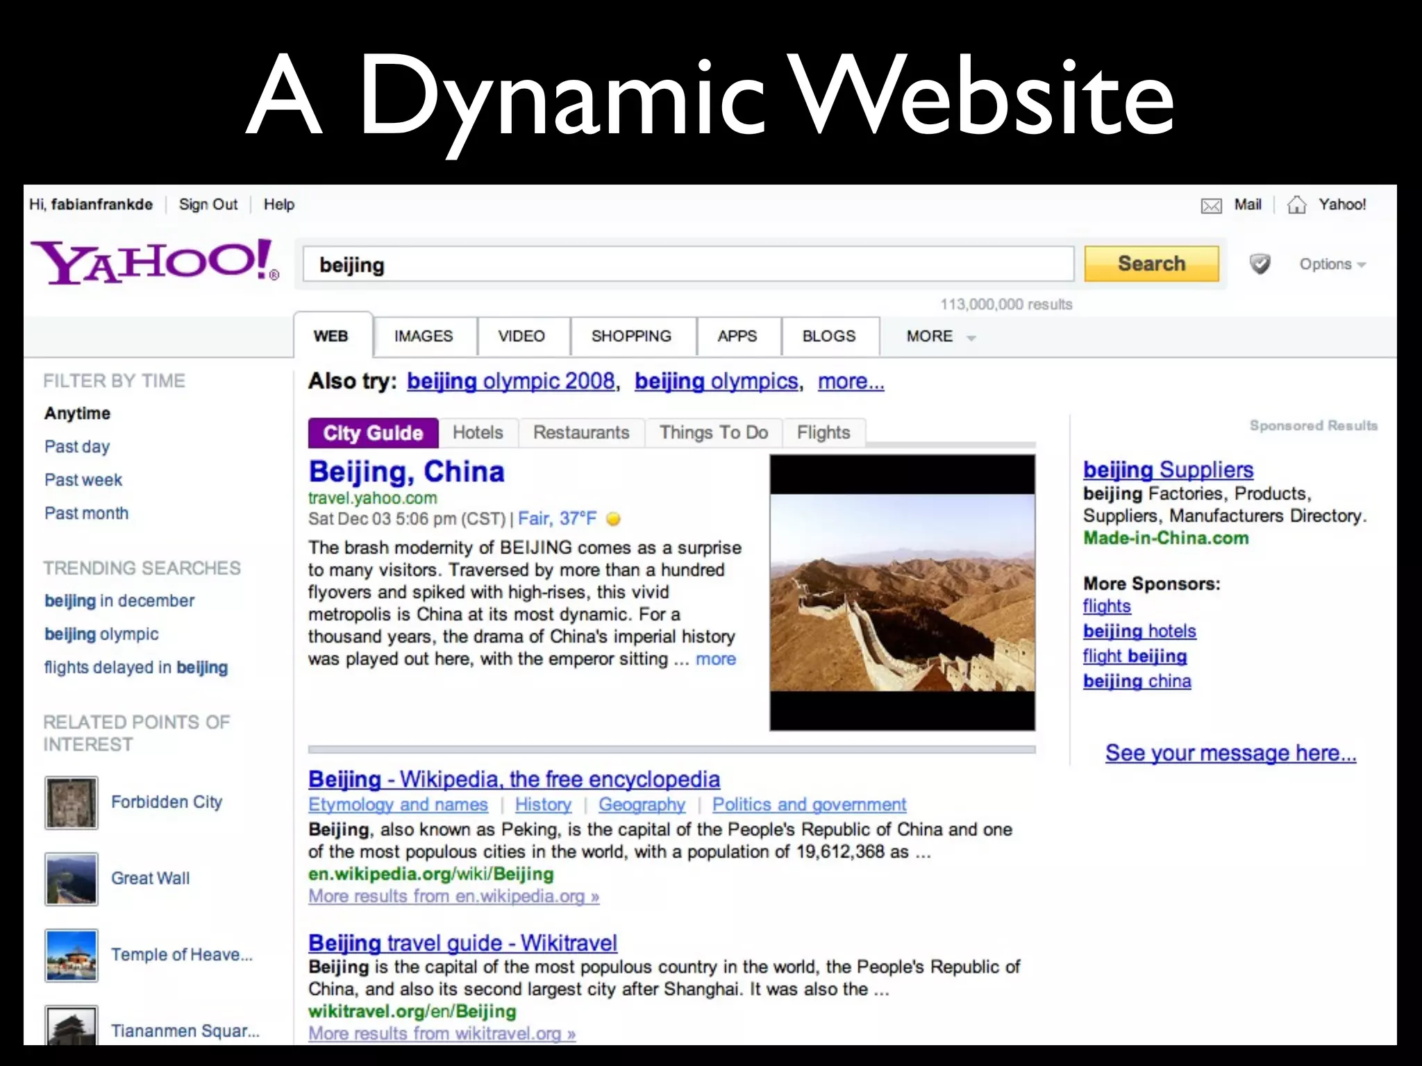Open the Forbidden City thumbnail
The image size is (1422, 1066).
71,803
